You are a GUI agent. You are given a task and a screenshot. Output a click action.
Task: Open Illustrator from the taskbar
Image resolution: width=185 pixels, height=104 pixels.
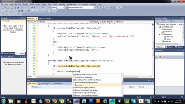98,101
